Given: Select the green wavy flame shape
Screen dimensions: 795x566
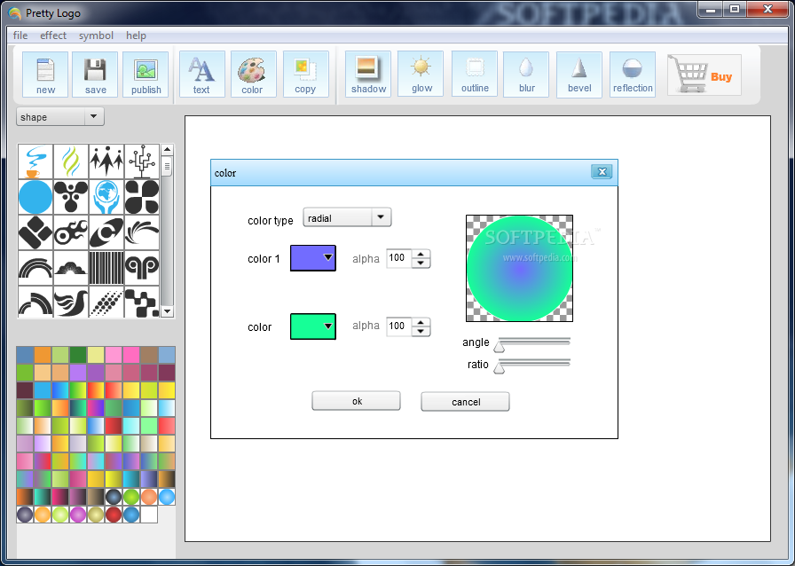Looking at the screenshot, I should [x=71, y=161].
